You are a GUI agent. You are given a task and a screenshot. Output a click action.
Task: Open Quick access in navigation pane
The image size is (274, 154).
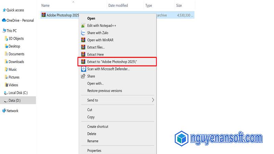click(x=15, y=10)
